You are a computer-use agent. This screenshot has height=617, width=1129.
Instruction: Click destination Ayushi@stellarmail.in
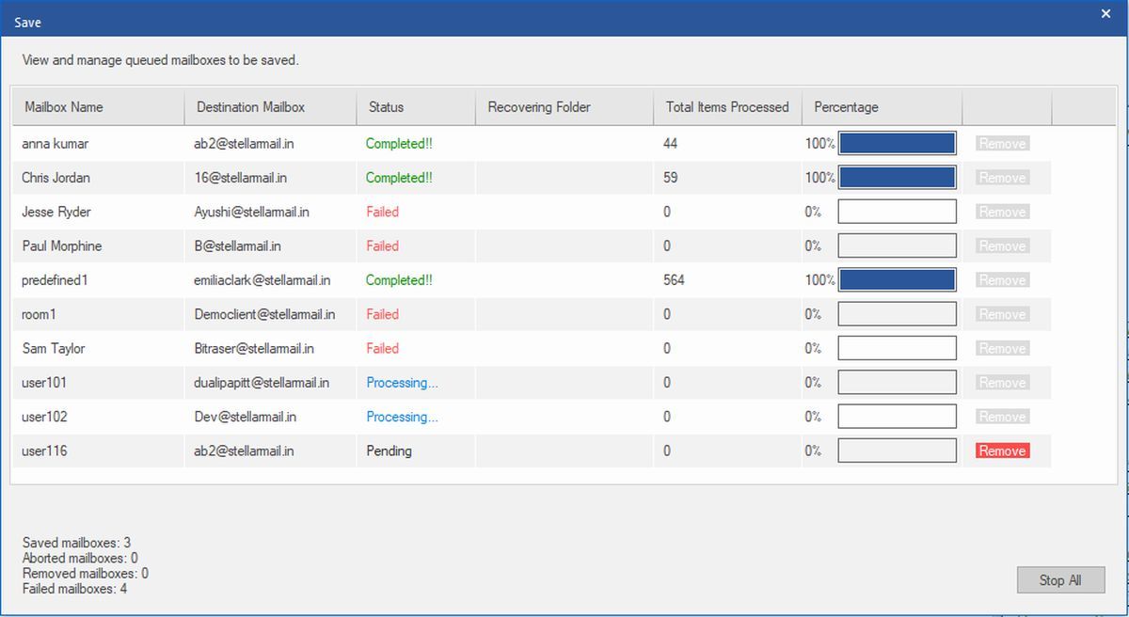pos(252,212)
